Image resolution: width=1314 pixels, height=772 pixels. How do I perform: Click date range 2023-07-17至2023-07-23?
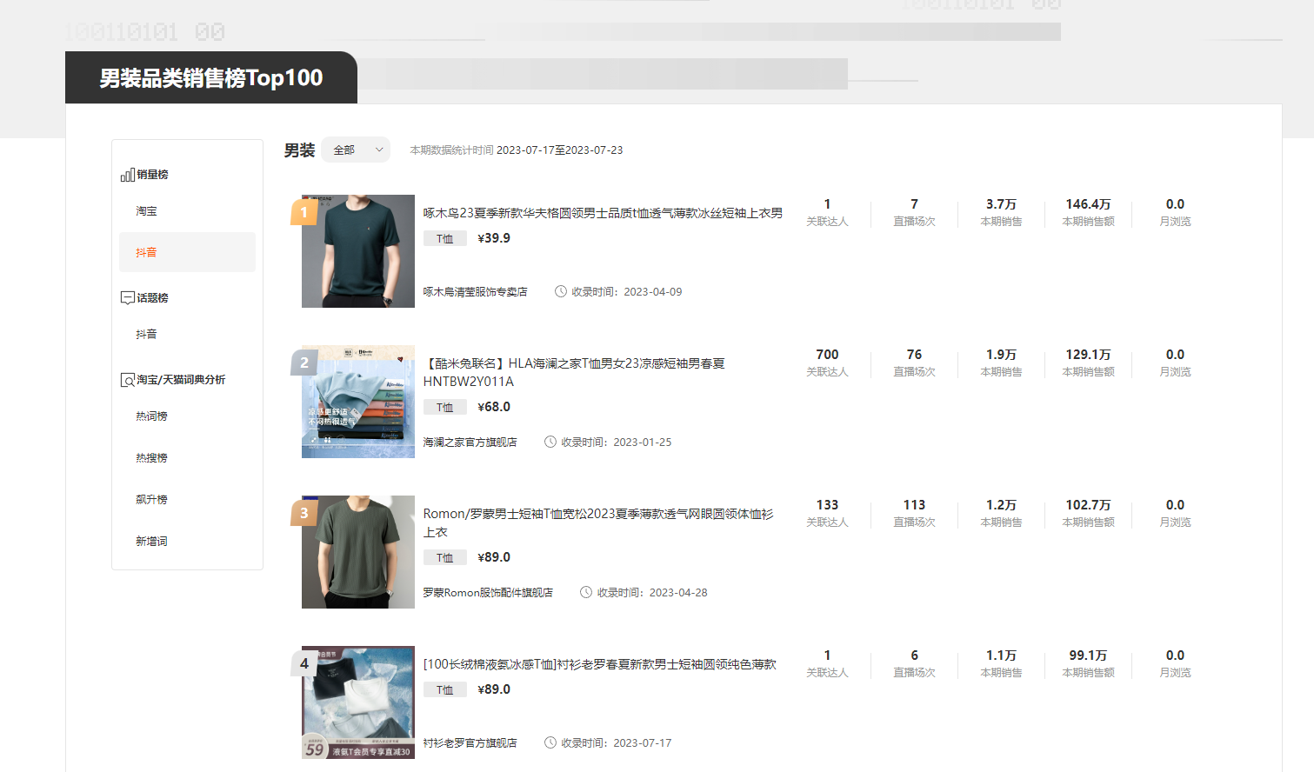(x=559, y=150)
